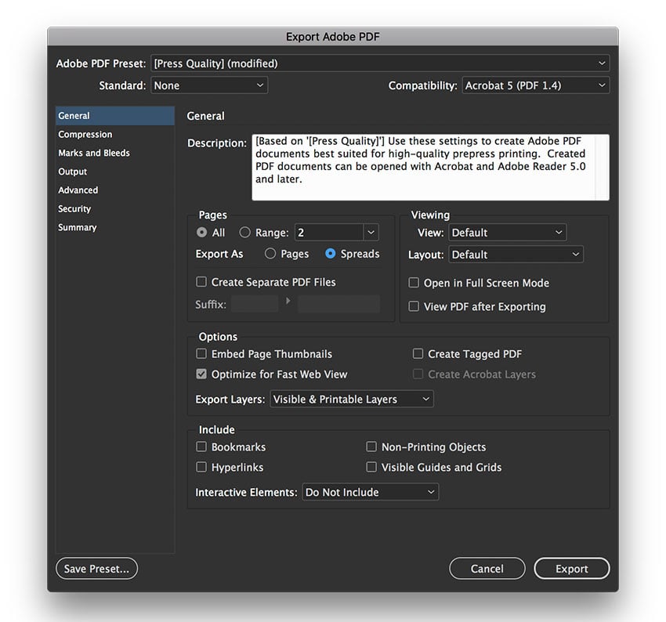Screen dimensions: 666x622
Task: Open the View dropdown under Viewing
Action: point(507,232)
